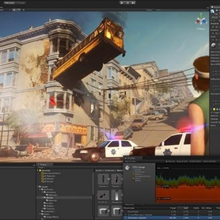Toggle the Record button in Profiler
Screen dimensions: 220x220
pyautogui.click(x=171, y=161)
